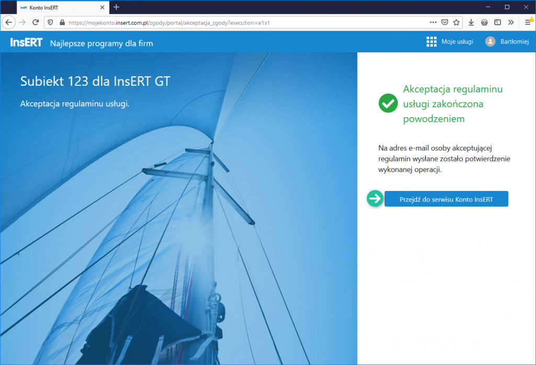Open the Moje usługi menu label
This screenshot has width=536, height=365.
pyautogui.click(x=457, y=42)
